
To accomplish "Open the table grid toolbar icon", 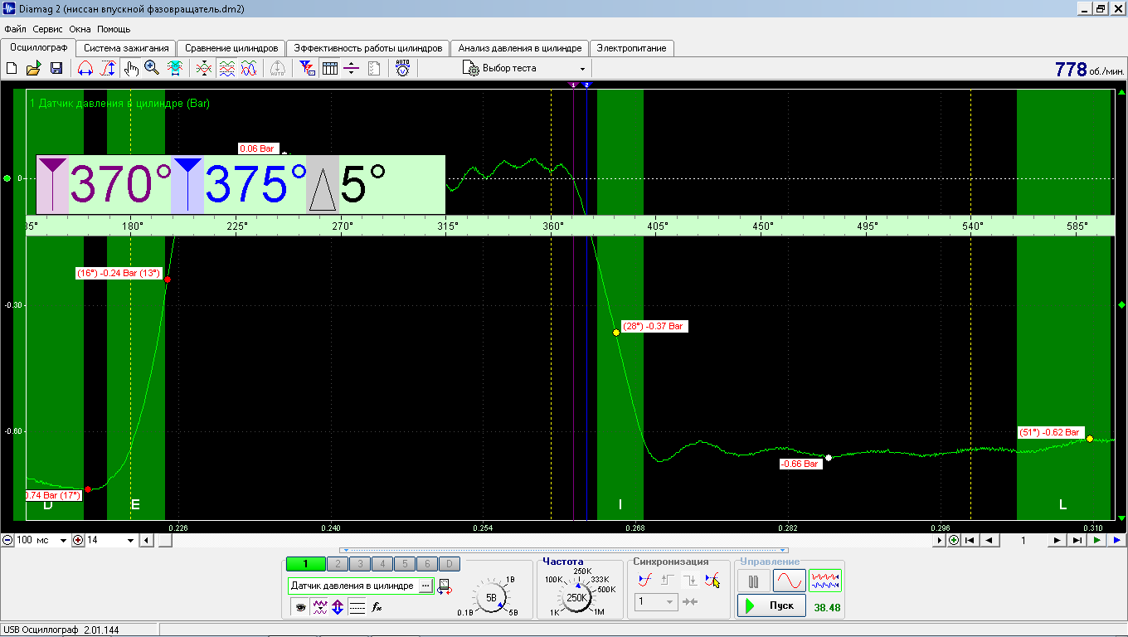I will [329, 69].
